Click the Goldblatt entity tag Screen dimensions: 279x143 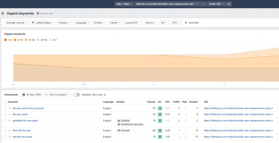(124, 120)
